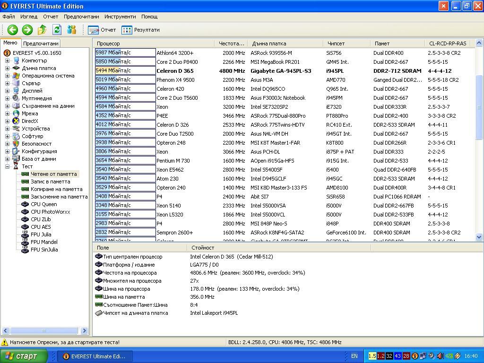Select Закъснение на паметта latency test
Viewport: 484px width, 363px height.
click(x=59, y=197)
